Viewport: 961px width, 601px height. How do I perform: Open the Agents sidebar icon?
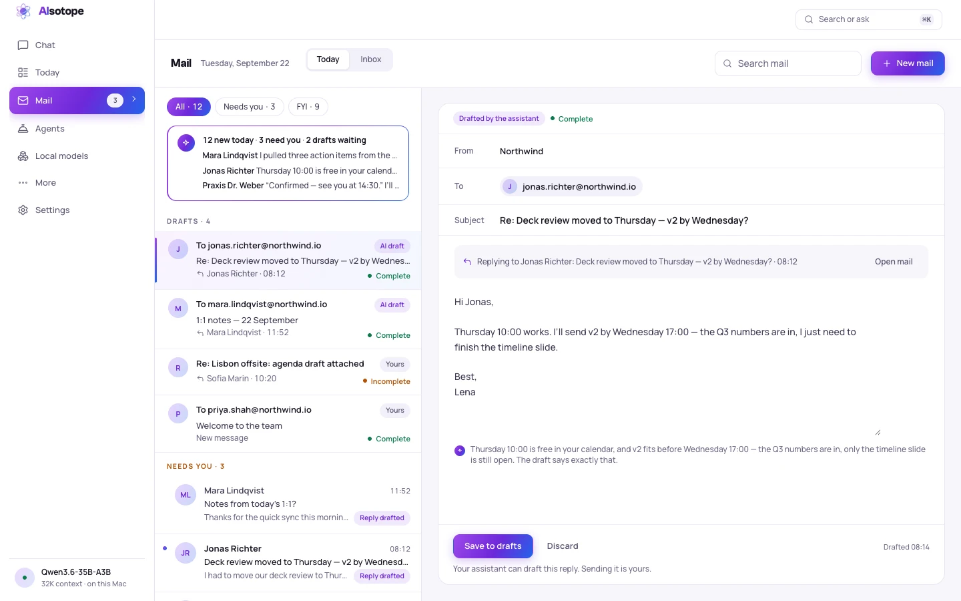[x=23, y=129]
